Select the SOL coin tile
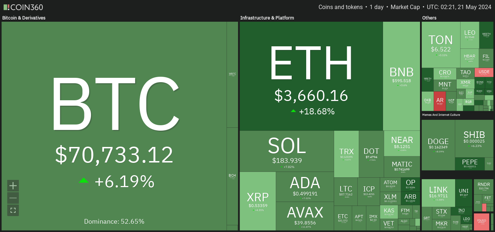The width and height of the screenshot is (495, 232). [287, 151]
